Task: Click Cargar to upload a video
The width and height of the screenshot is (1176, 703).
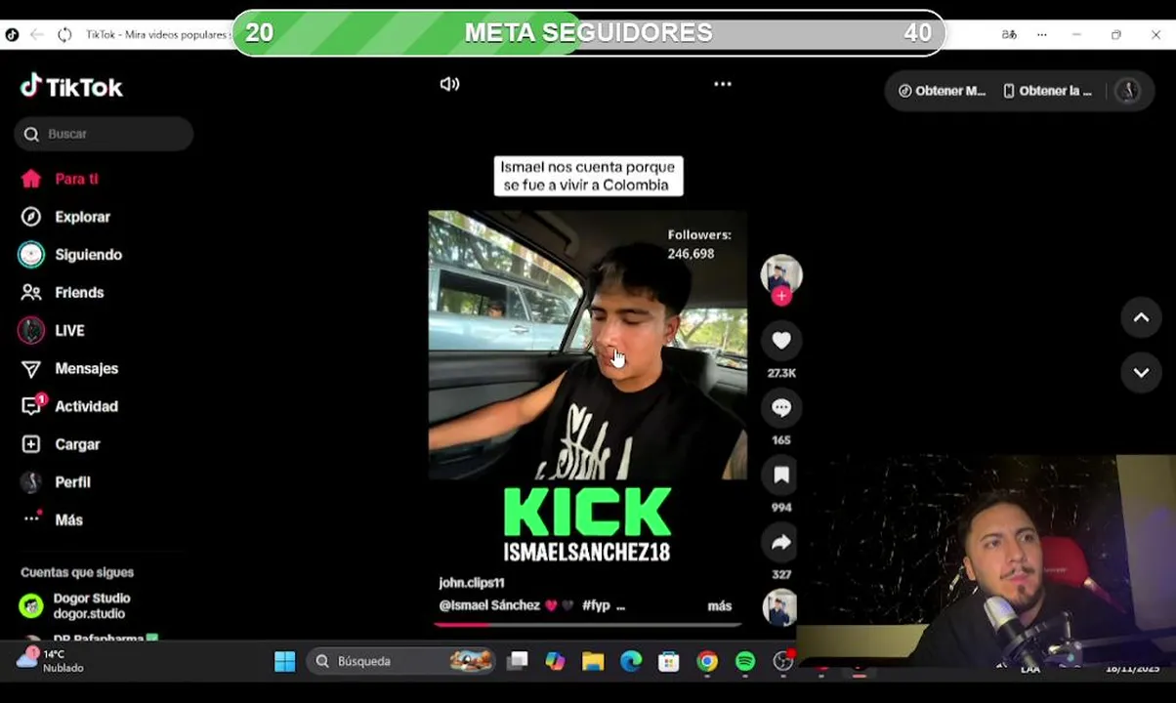Action: [x=61, y=444]
